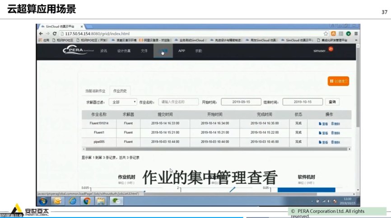
Task: Switch to the 当前活跃作业 tab
Action: (95, 91)
